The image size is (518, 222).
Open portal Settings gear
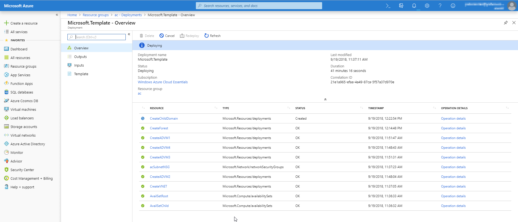pyautogui.click(x=427, y=6)
